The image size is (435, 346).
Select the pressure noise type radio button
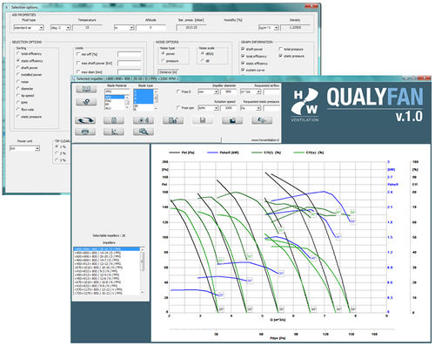click(163, 61)
